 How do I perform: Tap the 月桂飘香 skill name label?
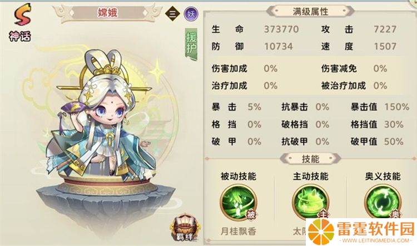point(239,232)
